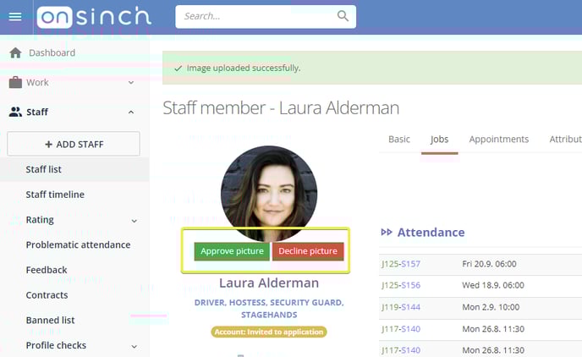Collapse the Staff section chevron
The height and width of the screenshot is (357, 582).
pyautogui.click(x=131, y=112)
